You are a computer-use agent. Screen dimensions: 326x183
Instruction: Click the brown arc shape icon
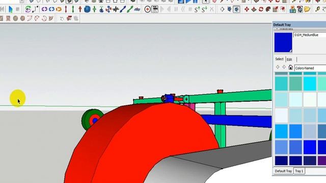coord(30,18)
